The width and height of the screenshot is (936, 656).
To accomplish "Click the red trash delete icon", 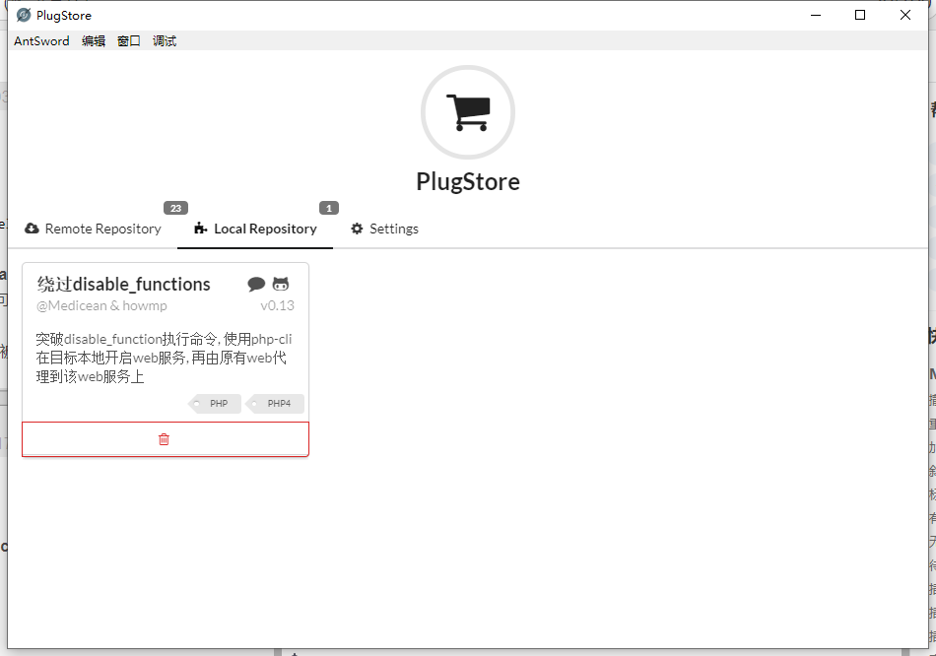I will click(x=165, y=438).
